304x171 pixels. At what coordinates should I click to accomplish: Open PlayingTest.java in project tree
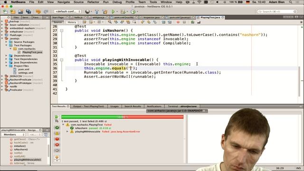[32, 52]
